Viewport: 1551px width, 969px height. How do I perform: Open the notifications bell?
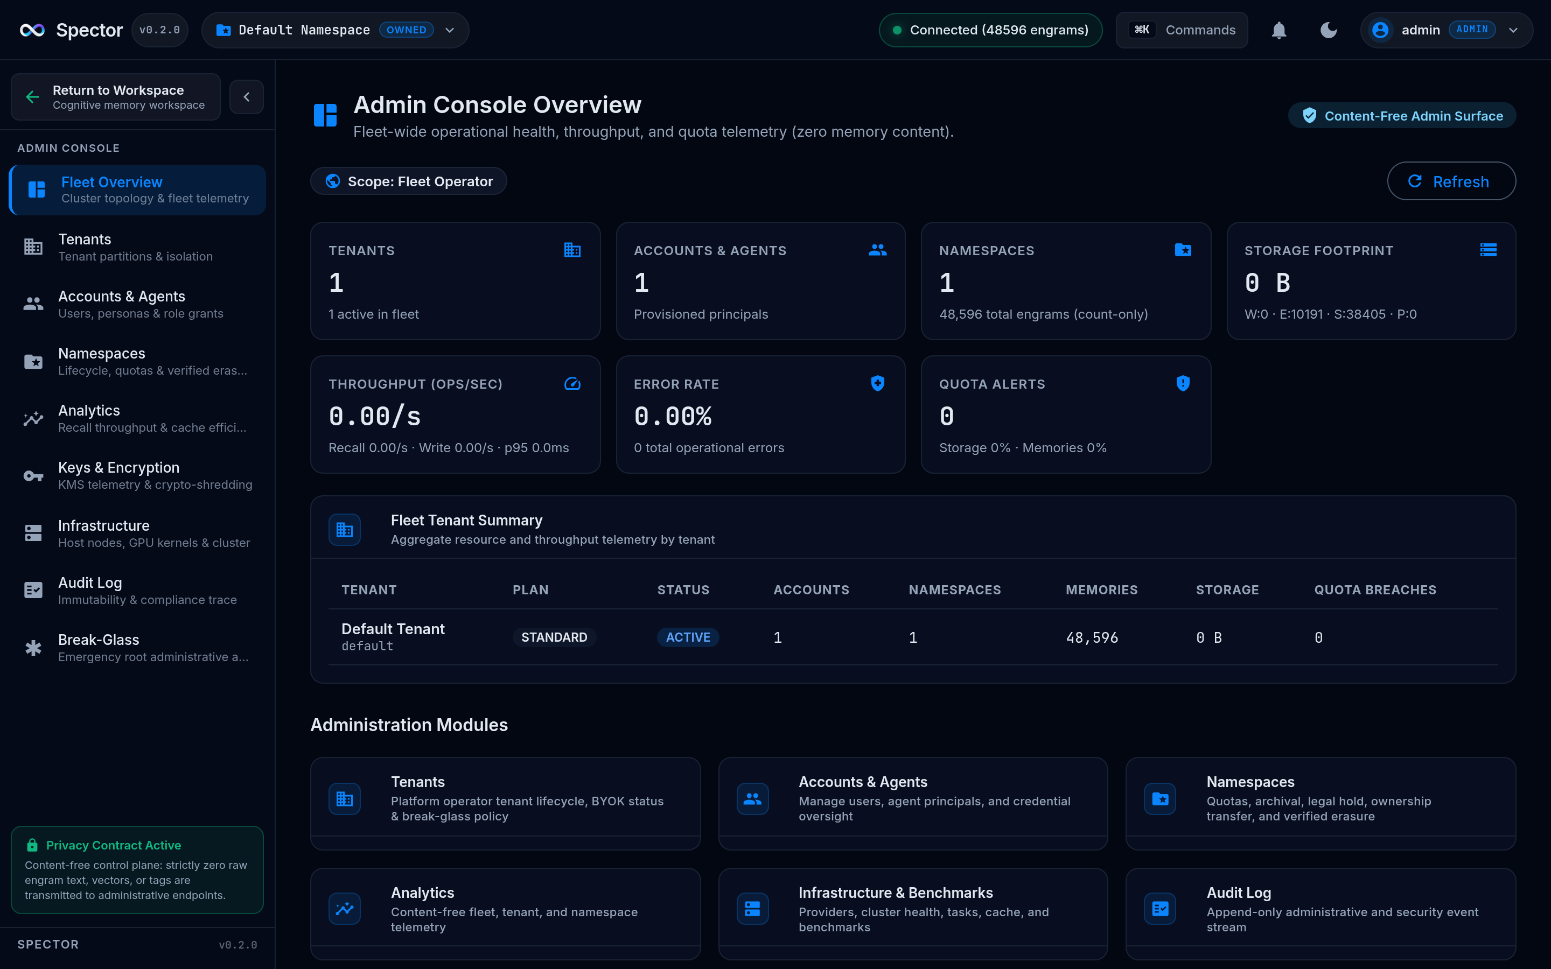tap(1278, 30)
